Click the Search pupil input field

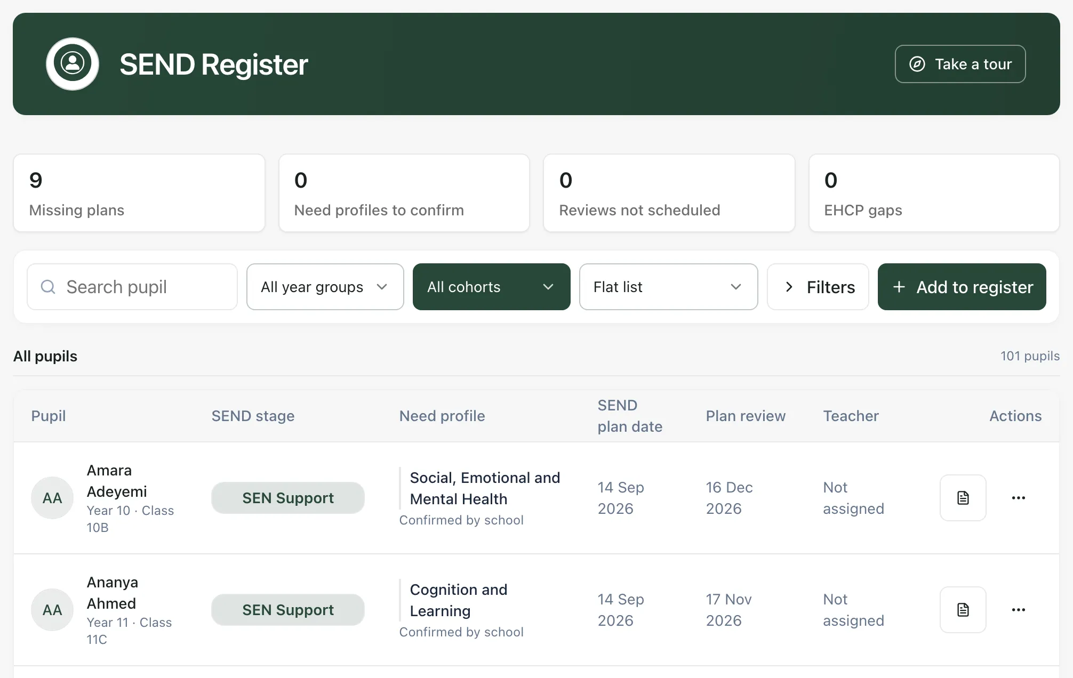132,287
